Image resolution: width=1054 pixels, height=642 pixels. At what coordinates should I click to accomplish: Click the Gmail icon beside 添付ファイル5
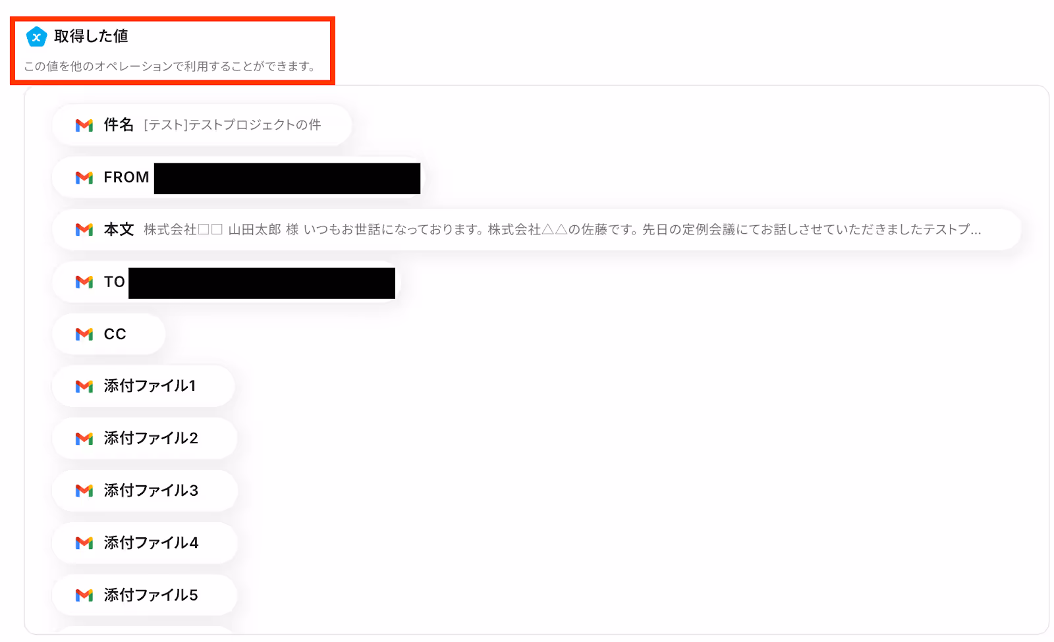coord(84,595)
